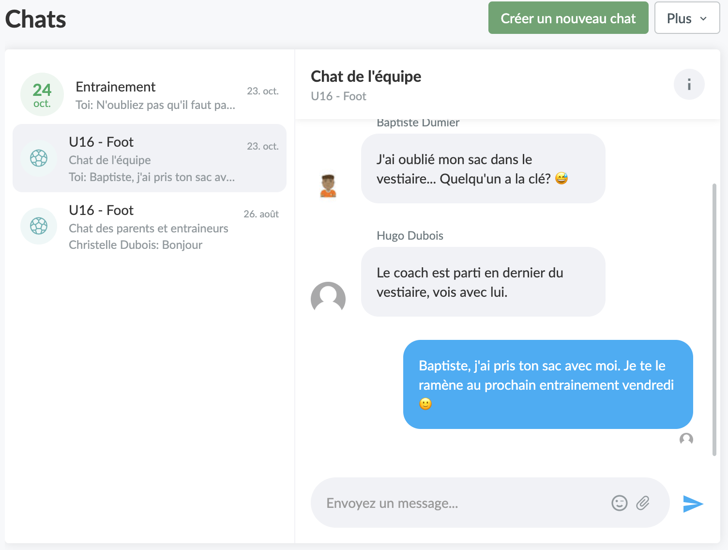Expand the Plus dropdown

point(687,18)
